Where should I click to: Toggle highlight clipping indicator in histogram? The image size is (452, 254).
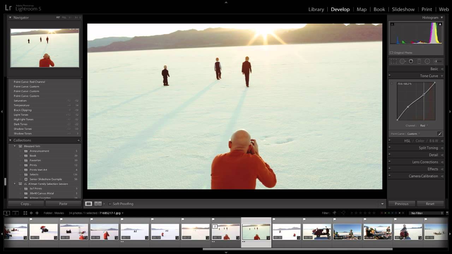click(x=440, y=24)
